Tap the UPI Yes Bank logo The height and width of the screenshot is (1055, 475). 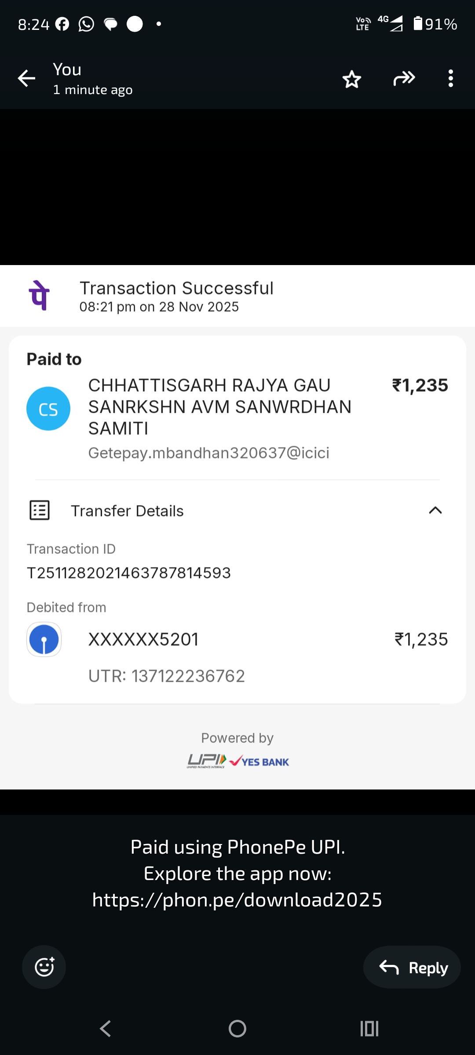coord(237,761)
